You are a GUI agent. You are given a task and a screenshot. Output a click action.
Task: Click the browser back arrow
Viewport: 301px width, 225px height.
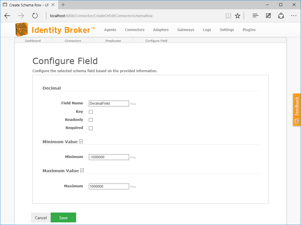[x=7, y=16]
